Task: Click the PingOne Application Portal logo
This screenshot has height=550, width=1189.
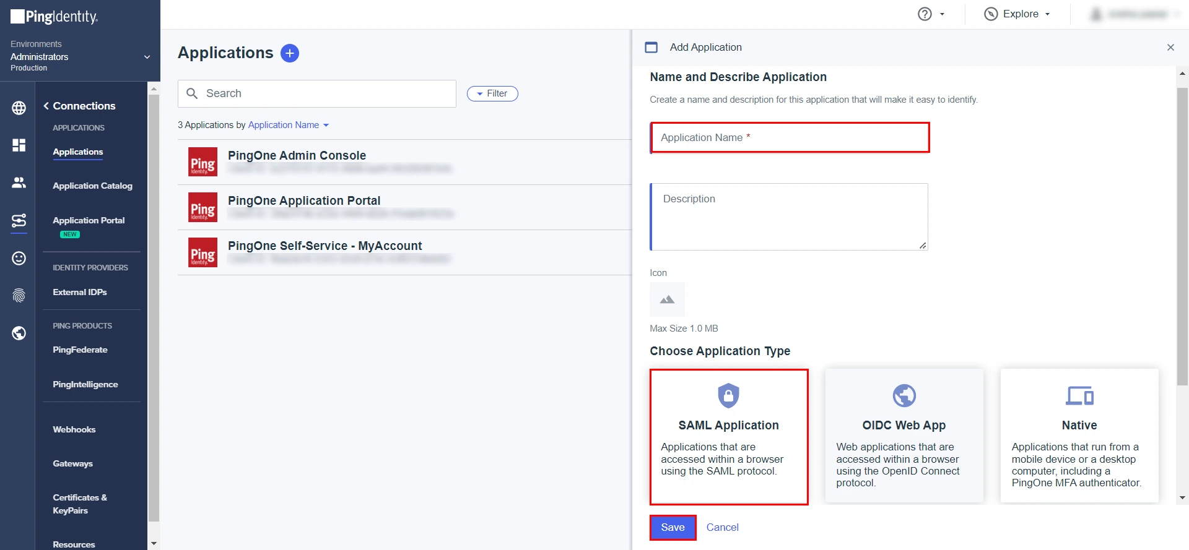Action: tap(203, 207)
